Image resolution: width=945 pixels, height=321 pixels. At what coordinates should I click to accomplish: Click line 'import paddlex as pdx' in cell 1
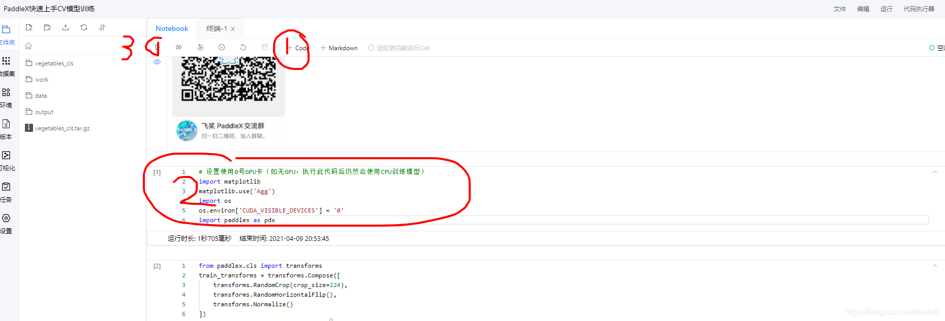237,220
